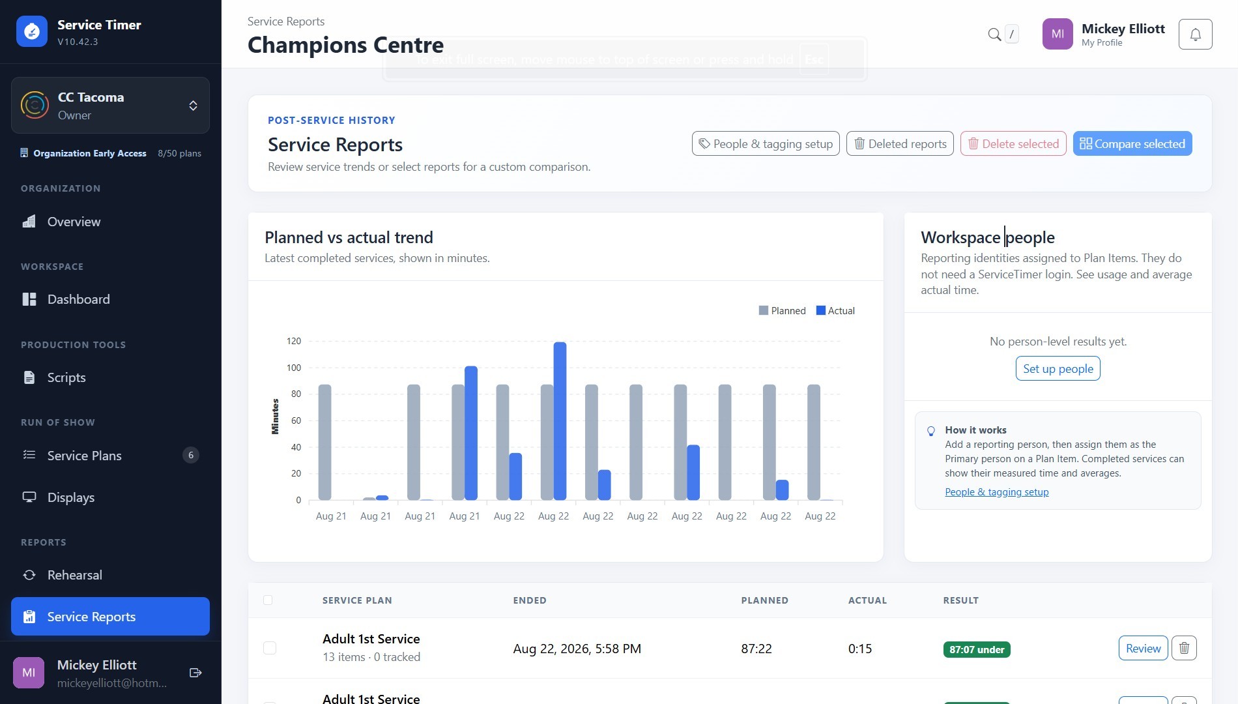Click the 87:22 planned time value
1238x704 pixels.
pos(756,649)
